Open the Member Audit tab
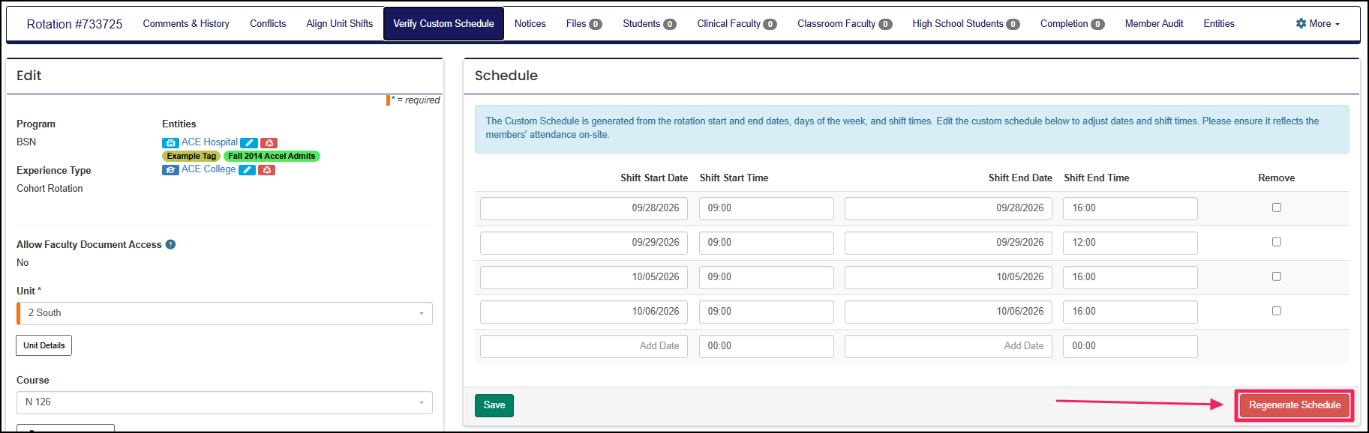This screenshot has width=1369, height=433. (x=1154, y=24)
